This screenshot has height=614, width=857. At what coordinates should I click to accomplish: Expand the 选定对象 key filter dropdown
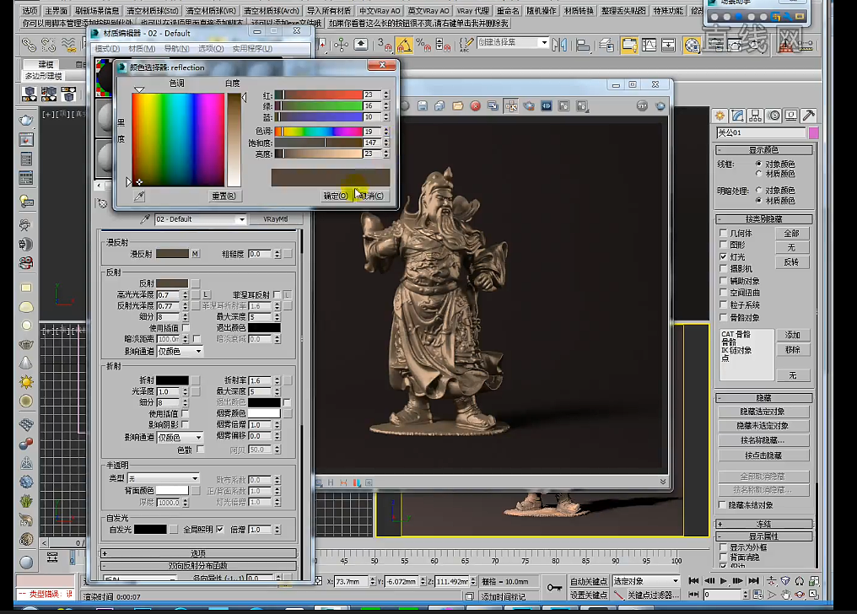tap(674, 581)
